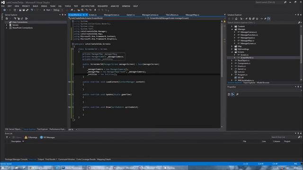
Task: Toggle the Messages filter in Error List
Action: point(47,137)
